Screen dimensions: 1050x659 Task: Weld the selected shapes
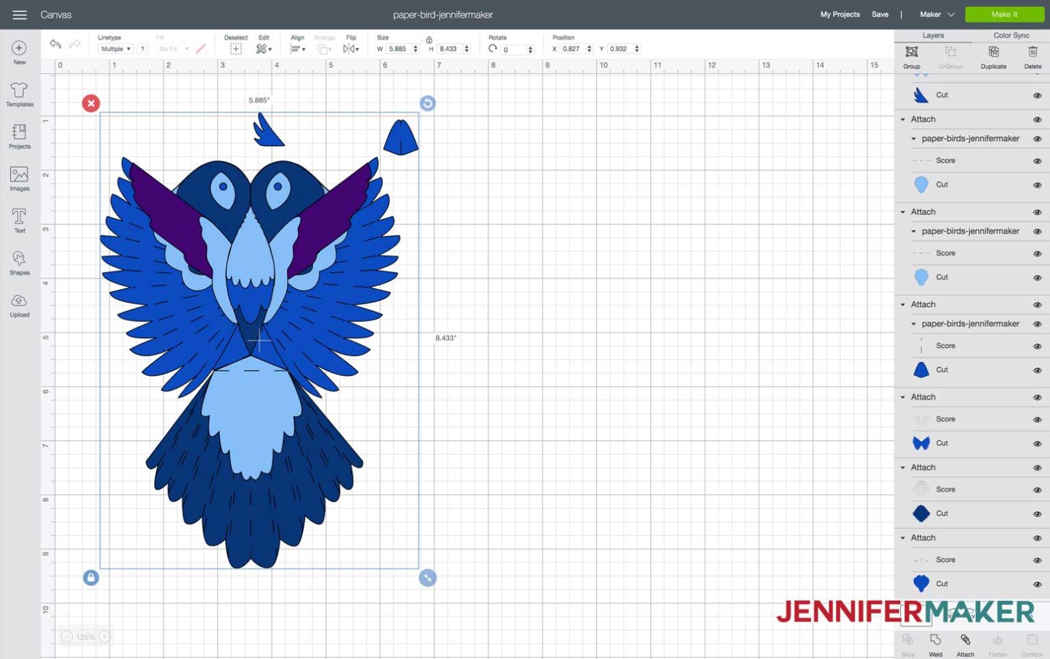point(935,645)
